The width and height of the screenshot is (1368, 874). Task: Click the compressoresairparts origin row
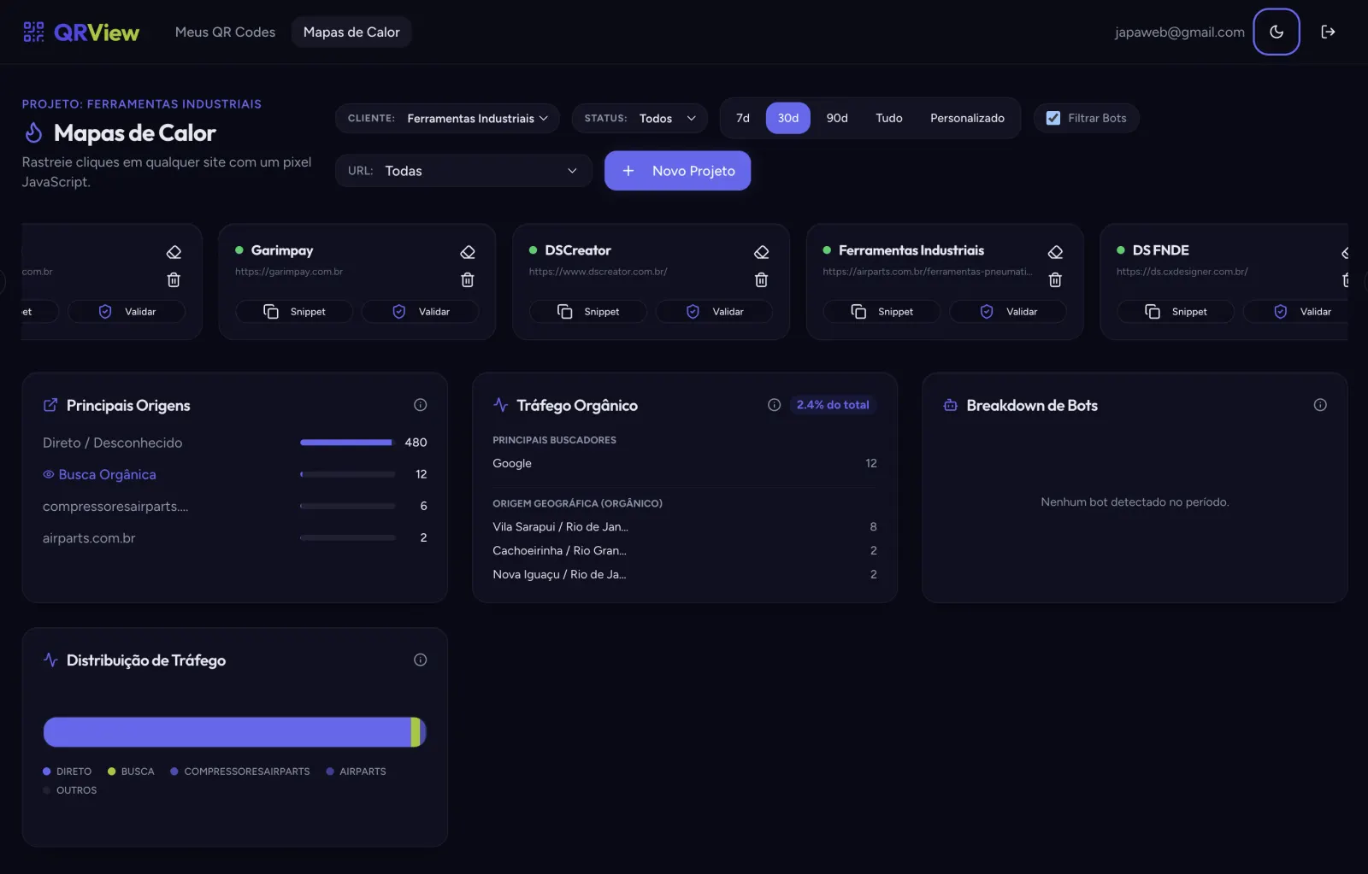[x=235, y=506]
